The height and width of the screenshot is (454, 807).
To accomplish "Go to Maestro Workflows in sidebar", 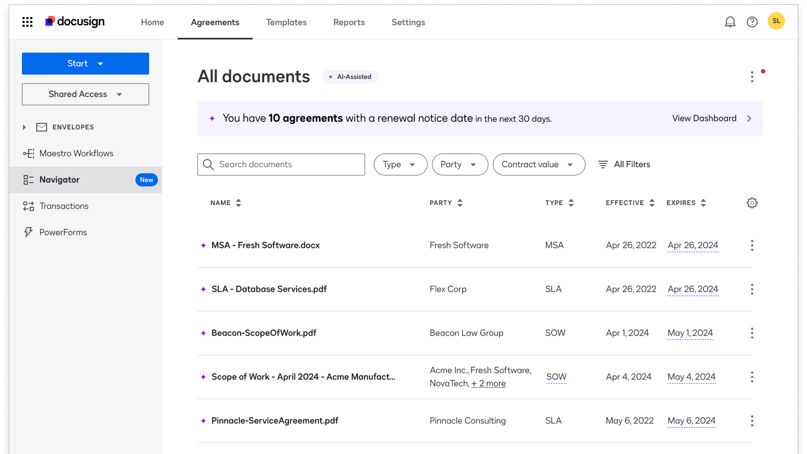I will coord(76,154).
